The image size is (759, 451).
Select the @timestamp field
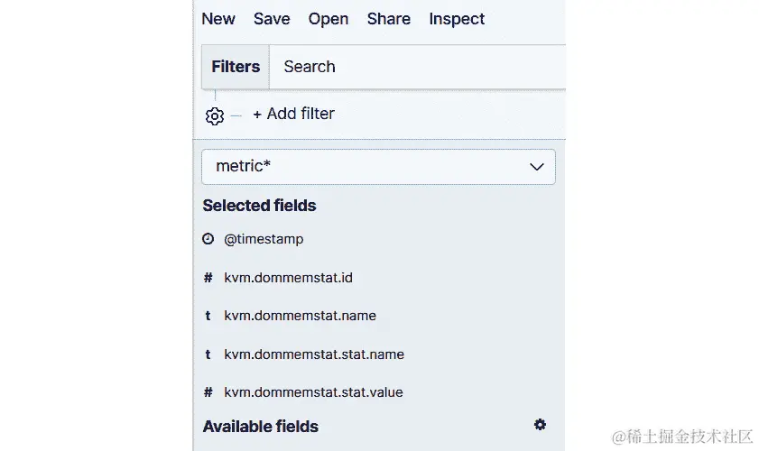click(x=264, y=239)
